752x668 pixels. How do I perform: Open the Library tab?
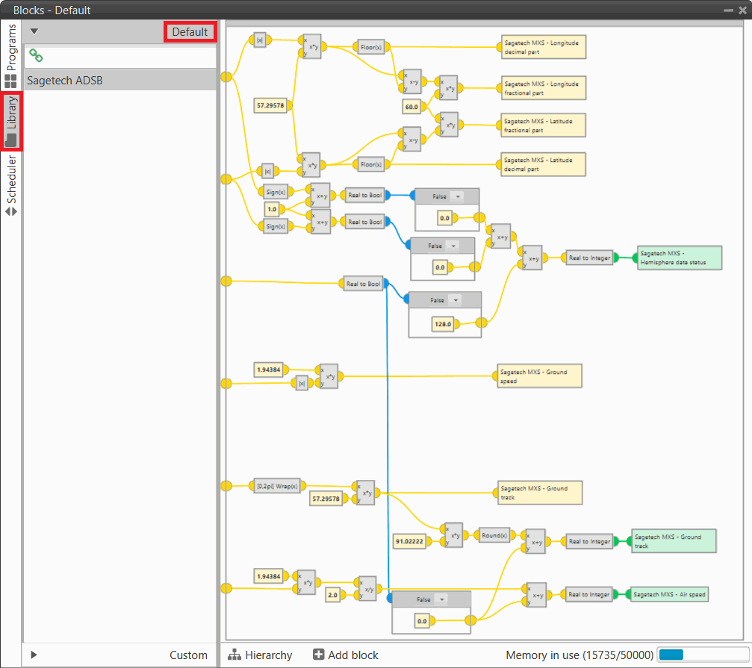11,121
